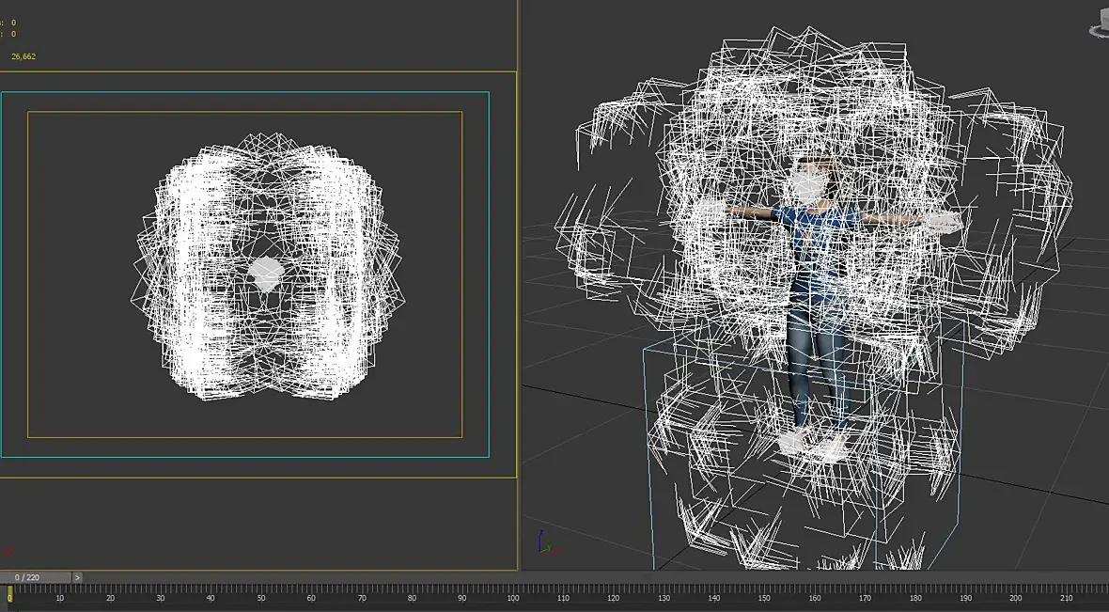Jump to frame 180 on the track bar
The width and height of the screenshot is (1109, 612).
[915, 598]
